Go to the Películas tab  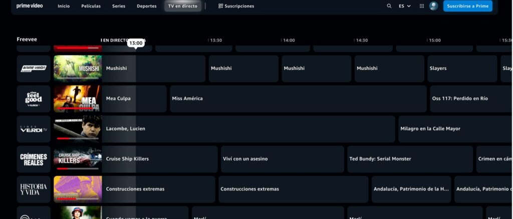click(x=91, y=6)
